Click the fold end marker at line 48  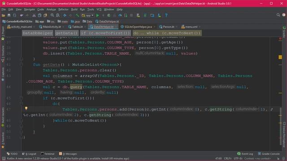click(x=21, y=120)
